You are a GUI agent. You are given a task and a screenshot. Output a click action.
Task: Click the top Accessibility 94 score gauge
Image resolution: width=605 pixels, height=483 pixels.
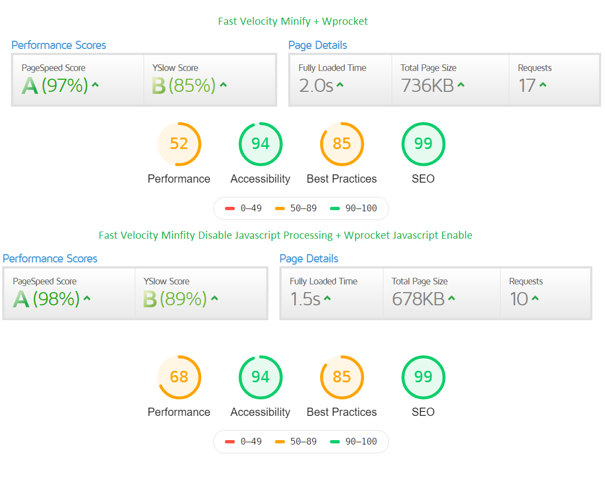pos(261,144)
